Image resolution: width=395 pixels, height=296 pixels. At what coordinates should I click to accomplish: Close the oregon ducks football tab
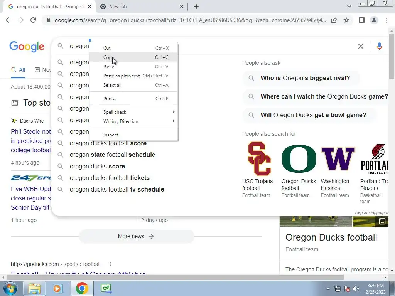tap(89, 7)
